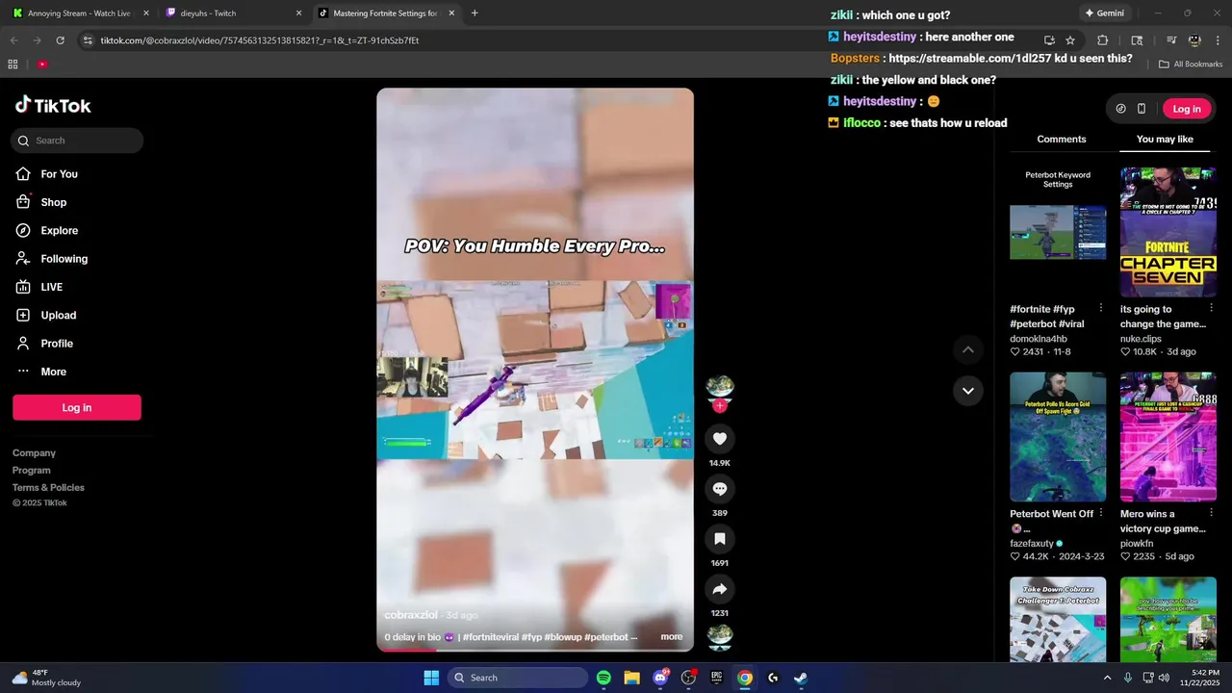Image resolution: width=1232 pixels, height=693 pixels.
Task: Click the TikTok logo
Action: coord(53,106)
